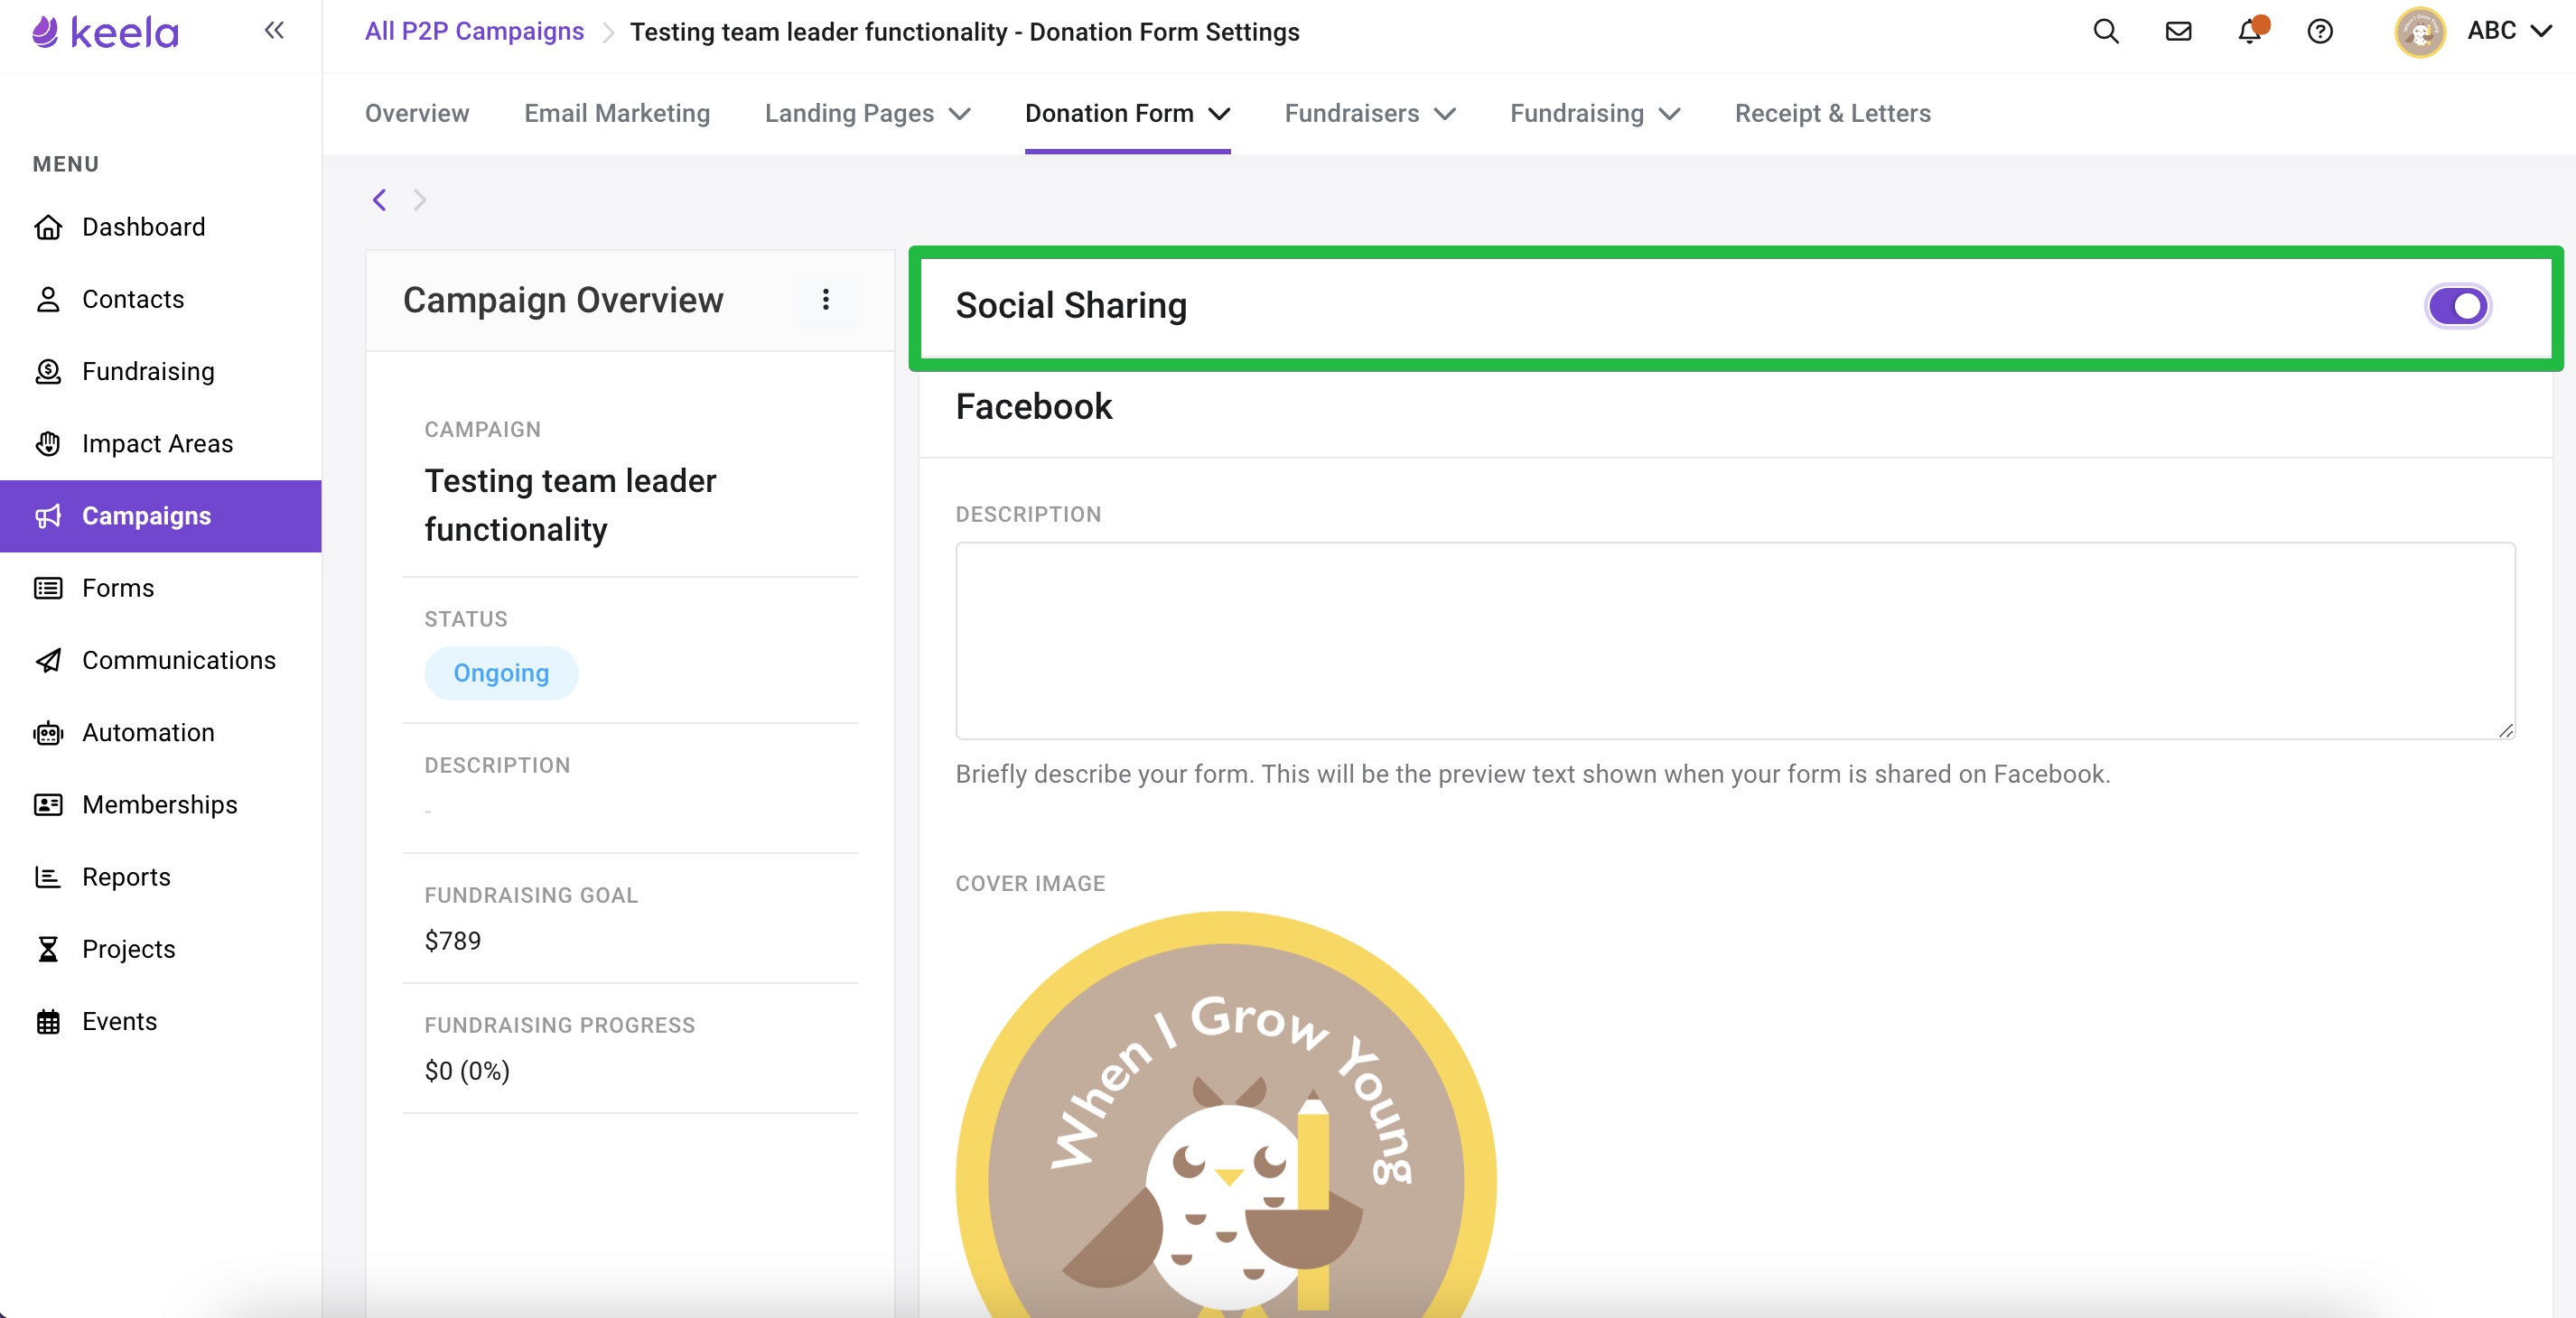Open the search magnifier icon
Image resolution: width=2576 pixels, height=1318 pixels.
2106,31
